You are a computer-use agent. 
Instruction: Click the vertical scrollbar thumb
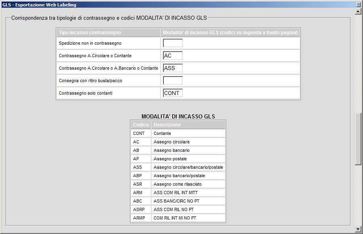358,139
